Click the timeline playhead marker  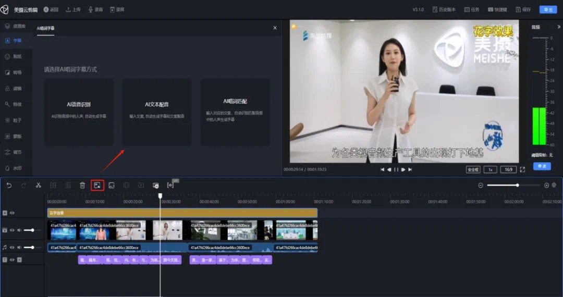(160, 195)
